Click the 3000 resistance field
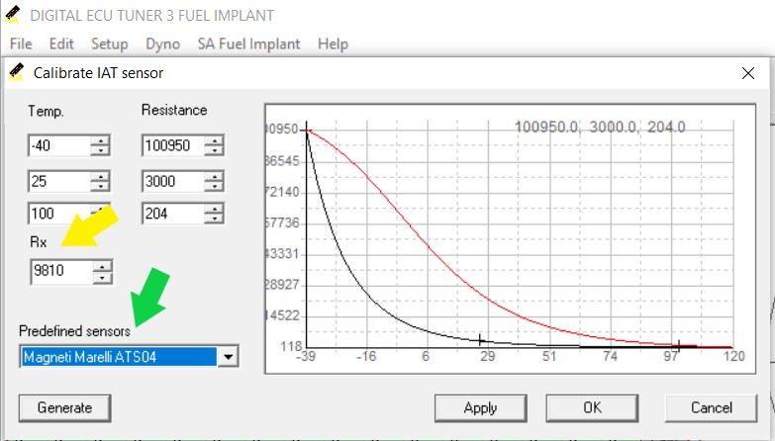The image size is (775, 441). pos(173,181)
